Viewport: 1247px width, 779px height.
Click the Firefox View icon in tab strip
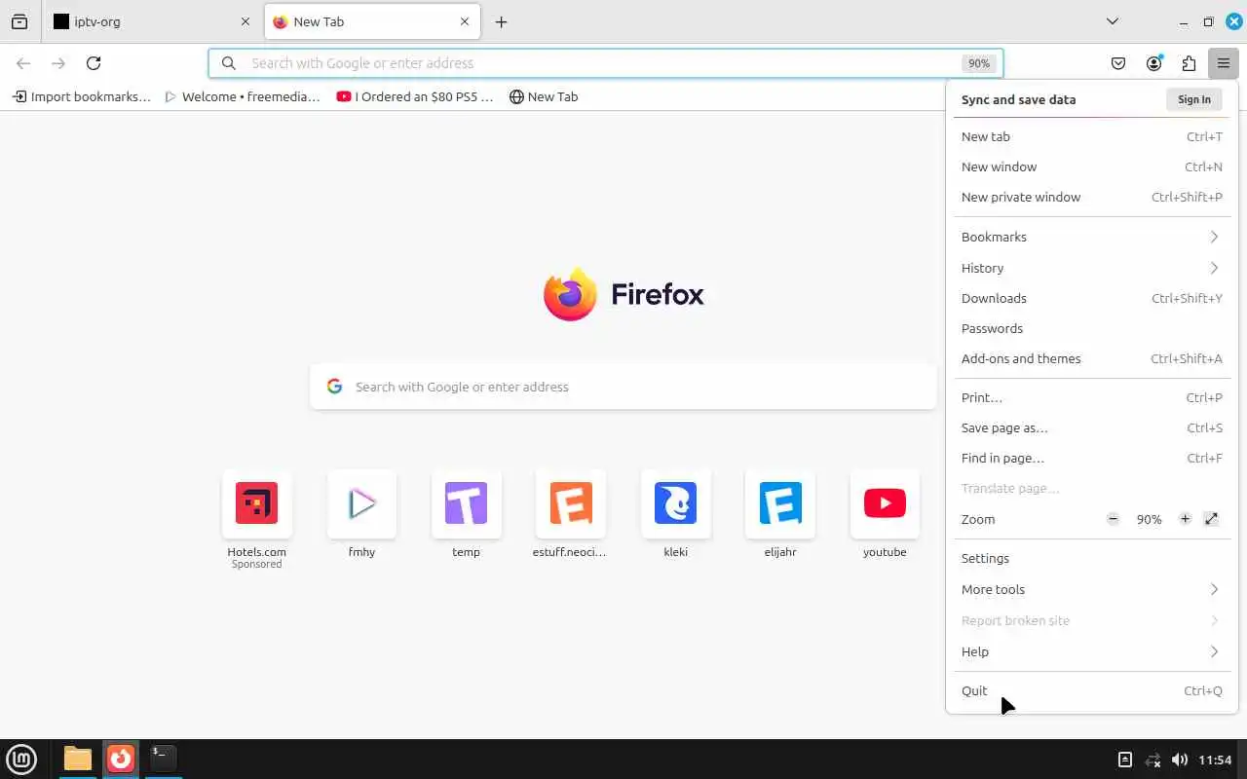pyautogui.click(x=19, y=21)
